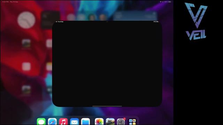The image size is (223, 125).
Task: Open the Files app in dock
Action: 85,122
